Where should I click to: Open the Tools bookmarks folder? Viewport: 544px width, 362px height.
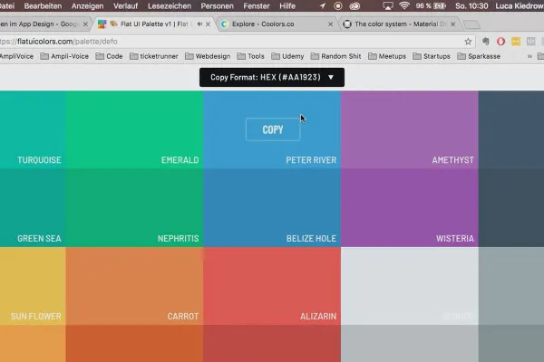pyautogui.click(x=250, y=56)
